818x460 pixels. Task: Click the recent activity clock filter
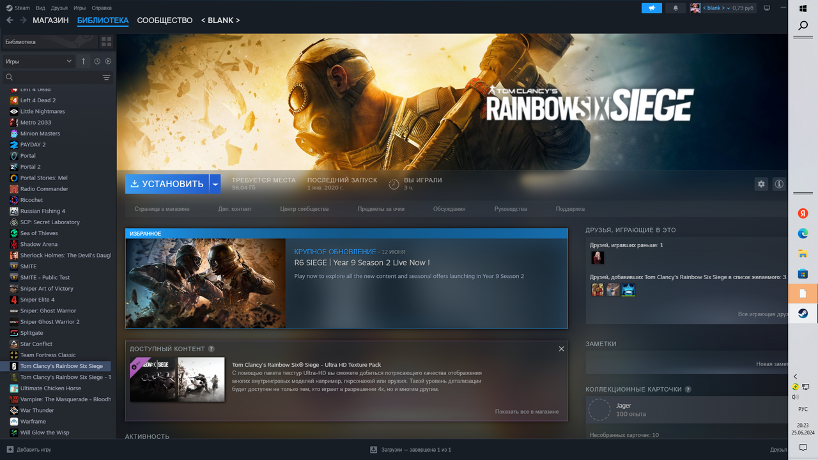point(97,61)
